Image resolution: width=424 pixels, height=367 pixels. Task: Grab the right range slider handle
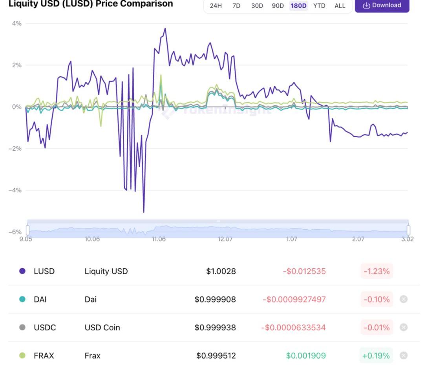point(408,230)
